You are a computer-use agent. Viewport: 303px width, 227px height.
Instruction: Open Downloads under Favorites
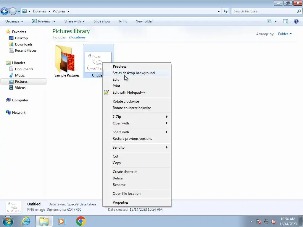coord(24,44)
